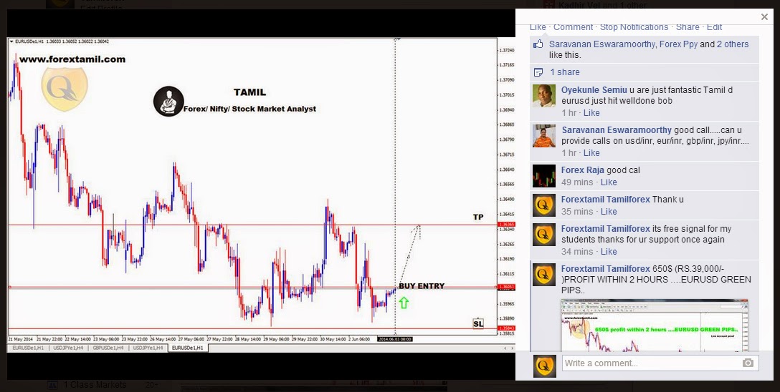Screen dimensions: 780x392
Task: Click the Like link above the comments
Action: click(x=538, y=26)
